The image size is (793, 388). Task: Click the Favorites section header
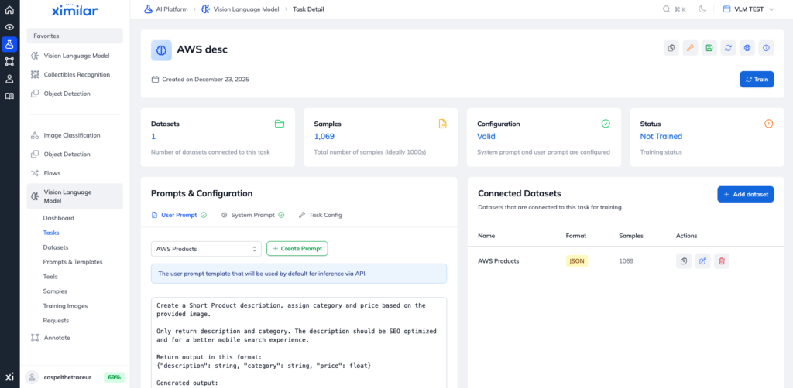tap(75, 36)
